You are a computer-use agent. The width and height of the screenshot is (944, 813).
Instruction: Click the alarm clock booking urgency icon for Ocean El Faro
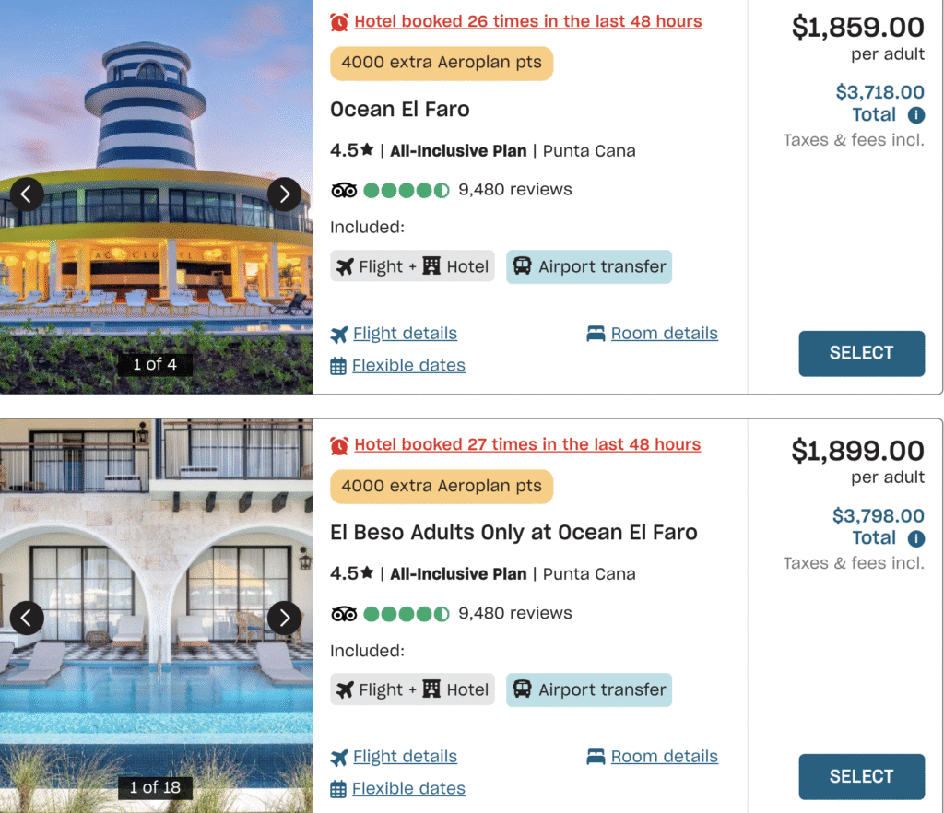pyautogui.click(x=339, y=20)
